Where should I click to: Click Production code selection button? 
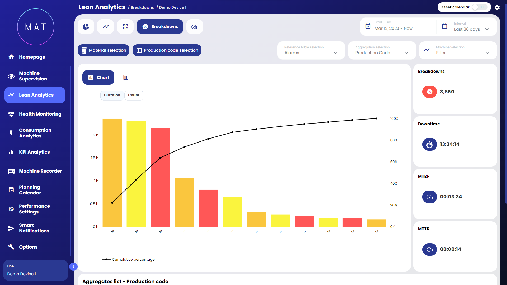click(167, 50)
